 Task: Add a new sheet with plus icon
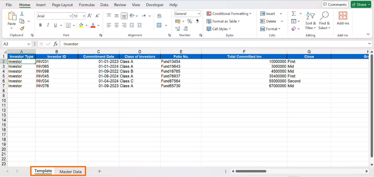click(x=99, y=171)
